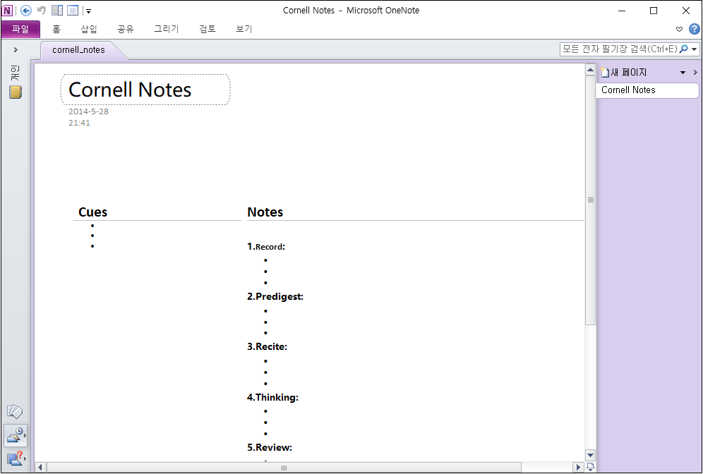Click the 3.Recite: heading
703x474 pixels.
coord(268,347)
